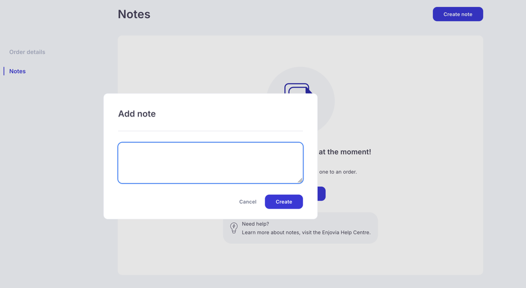Click the textarea resize handle corner

tap(300, 180)
